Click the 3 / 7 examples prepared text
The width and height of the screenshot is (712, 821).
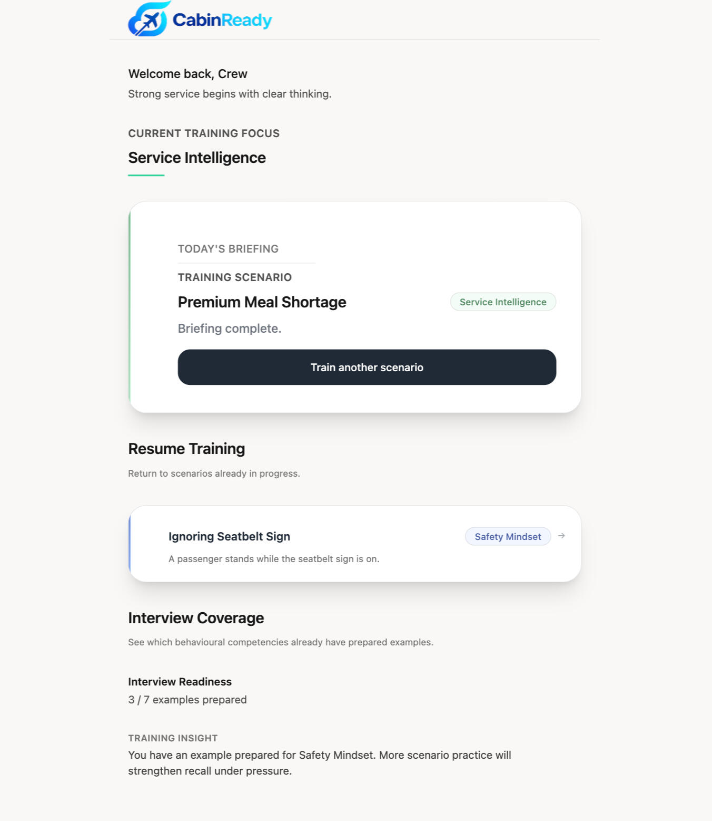187,700
